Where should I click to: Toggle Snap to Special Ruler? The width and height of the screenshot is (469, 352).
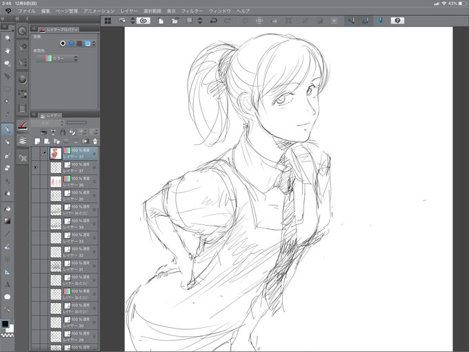coord(366,21)
